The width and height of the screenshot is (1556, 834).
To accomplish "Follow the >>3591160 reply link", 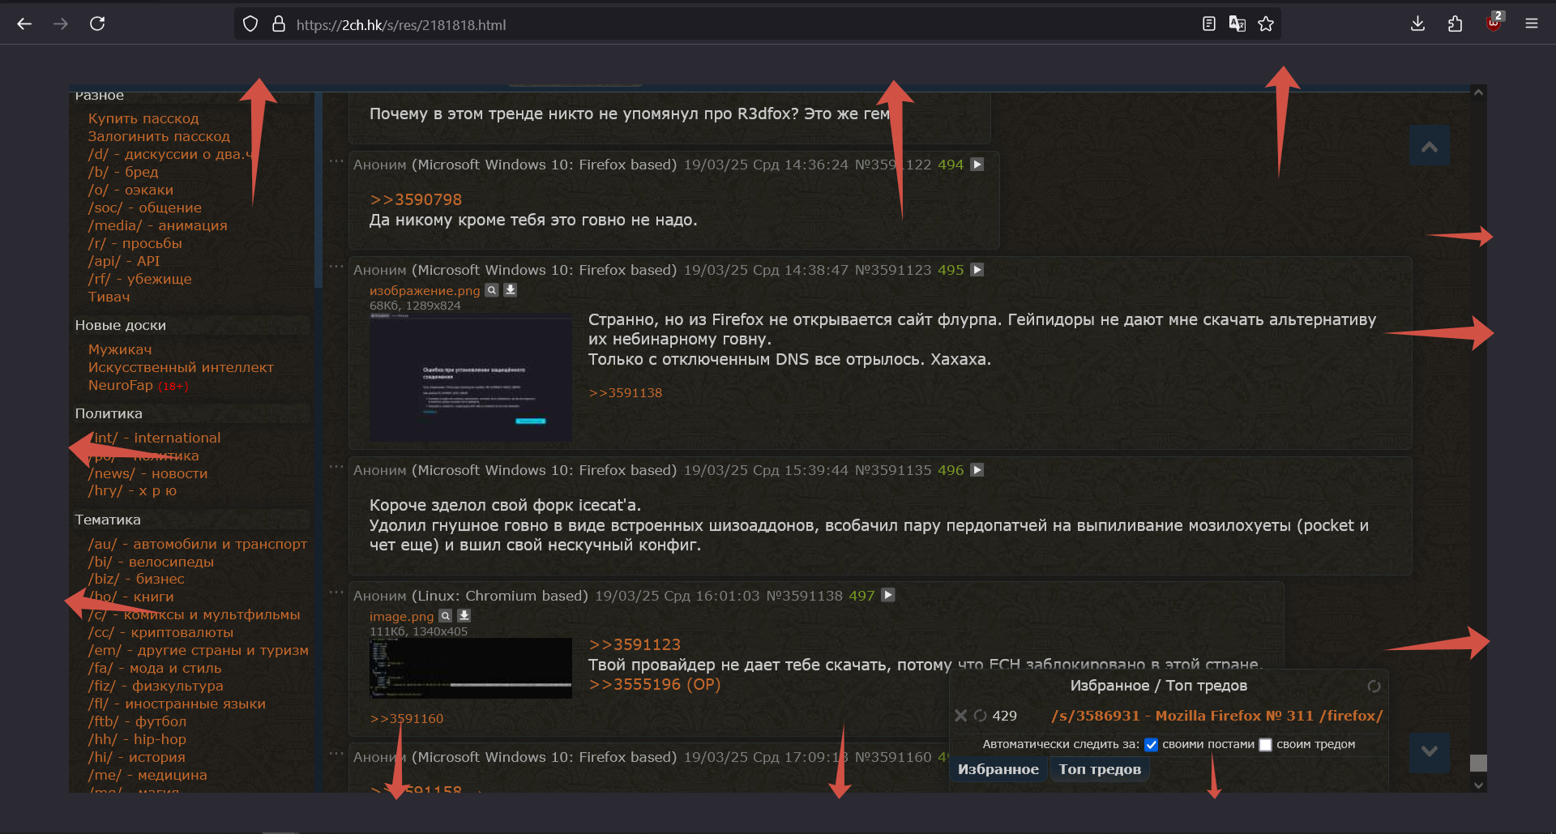I will point(407,719).
